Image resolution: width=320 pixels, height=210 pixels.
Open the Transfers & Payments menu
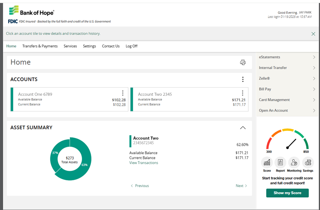click(x=40, y=46)
